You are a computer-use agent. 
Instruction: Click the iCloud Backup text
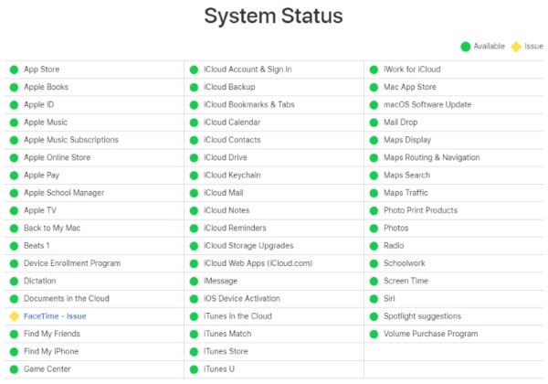point(229,87)
